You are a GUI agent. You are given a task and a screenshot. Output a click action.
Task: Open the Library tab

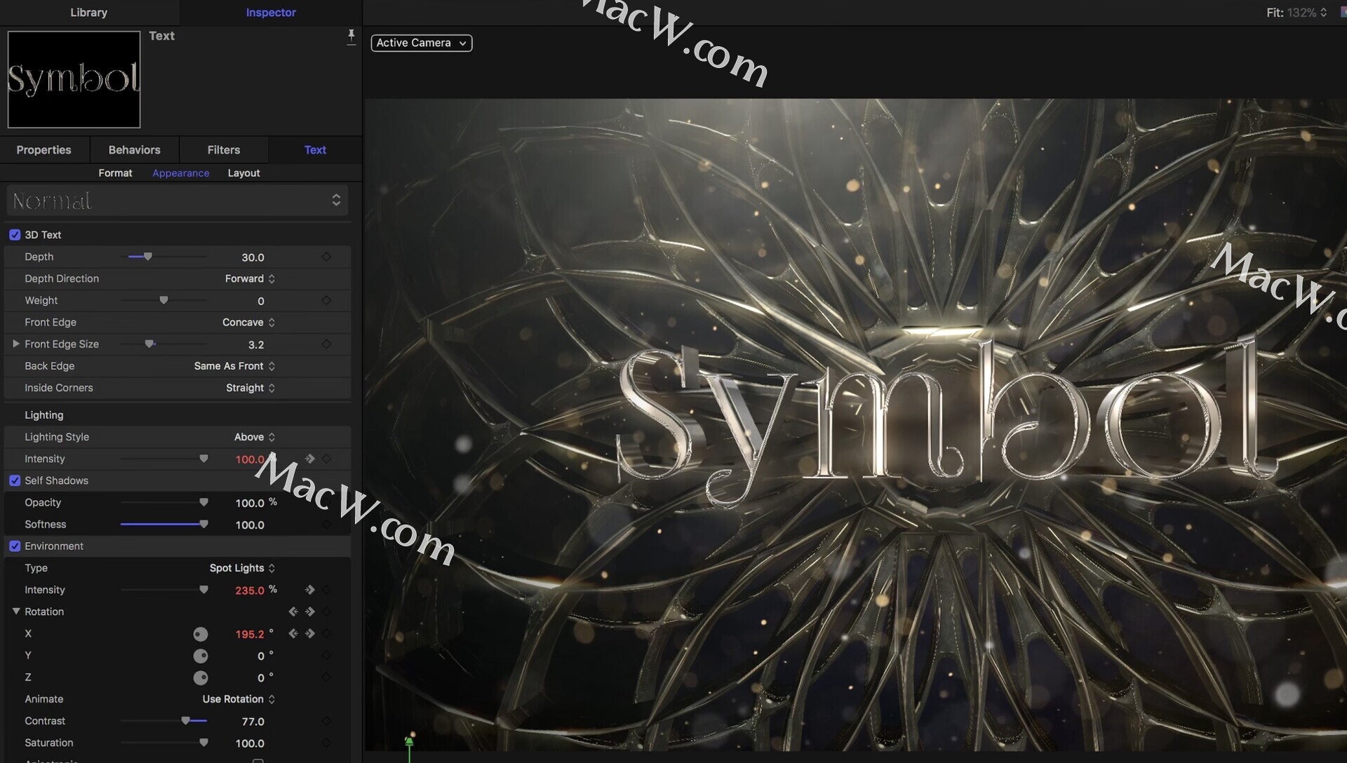pos(88,13)
